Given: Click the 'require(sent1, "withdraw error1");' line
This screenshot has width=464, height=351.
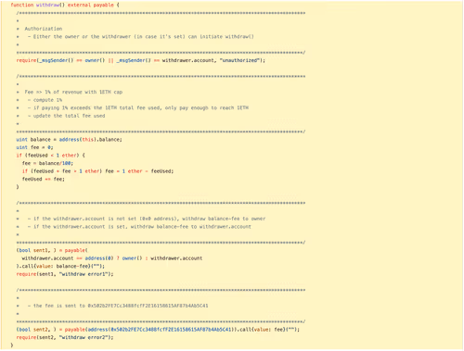Looking at the screenshot, I should click(65, 274).
